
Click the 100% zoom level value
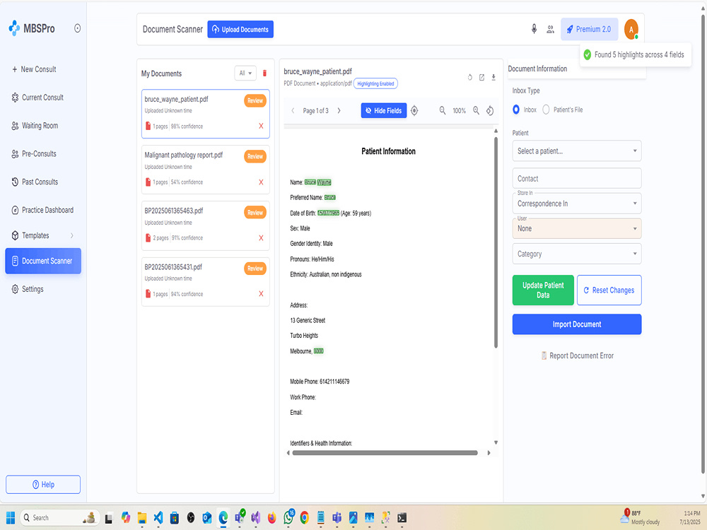coord(459,111)
